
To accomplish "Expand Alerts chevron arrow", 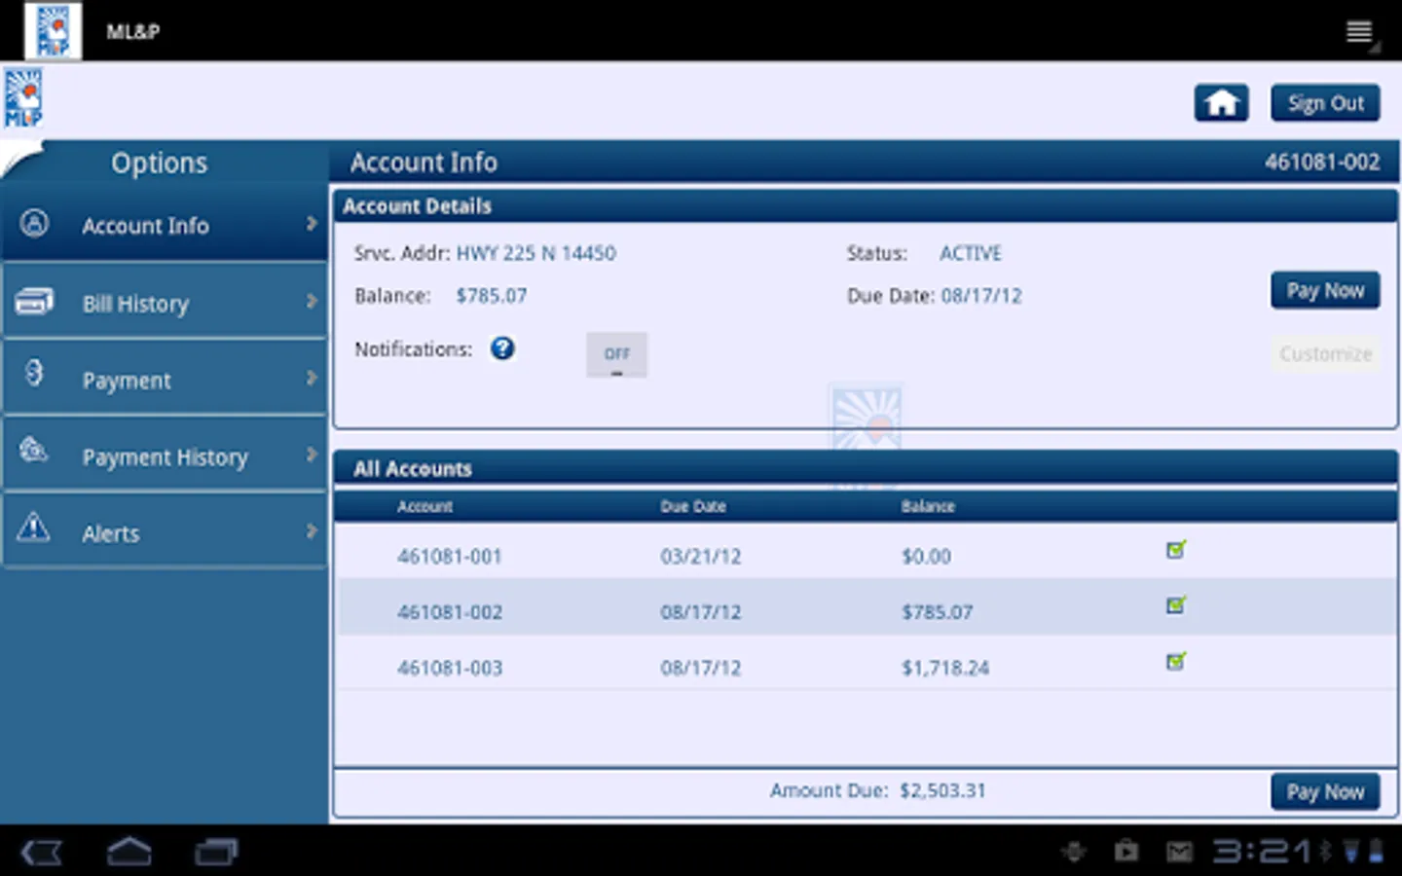I will coord(312,530).
